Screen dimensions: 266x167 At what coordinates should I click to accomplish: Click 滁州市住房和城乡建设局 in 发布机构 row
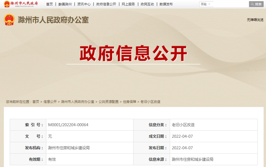point(69,148)
